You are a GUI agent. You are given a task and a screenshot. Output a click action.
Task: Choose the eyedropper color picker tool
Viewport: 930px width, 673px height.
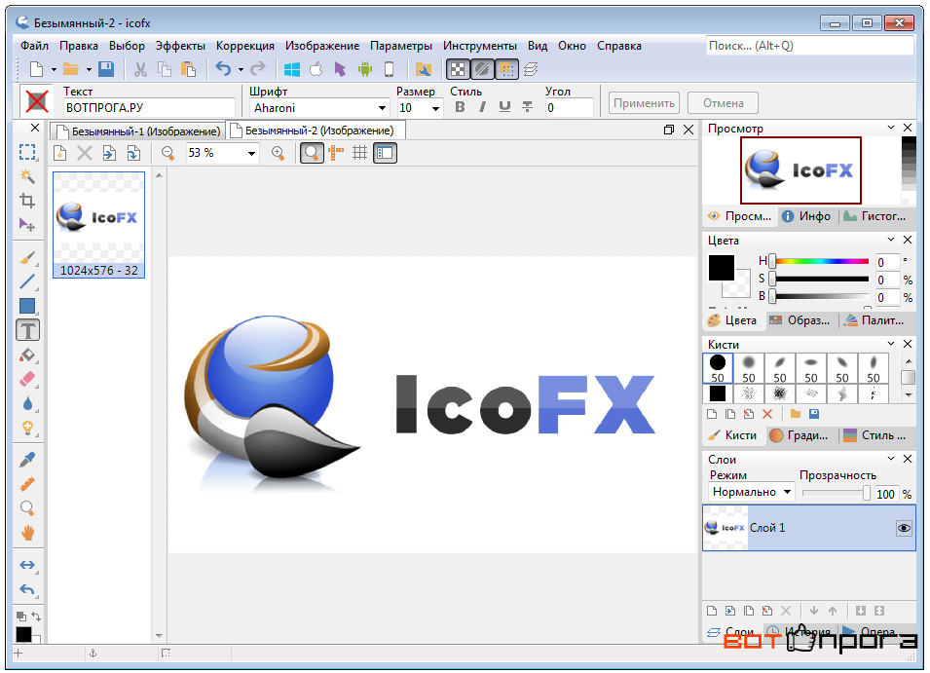(27, 460)
